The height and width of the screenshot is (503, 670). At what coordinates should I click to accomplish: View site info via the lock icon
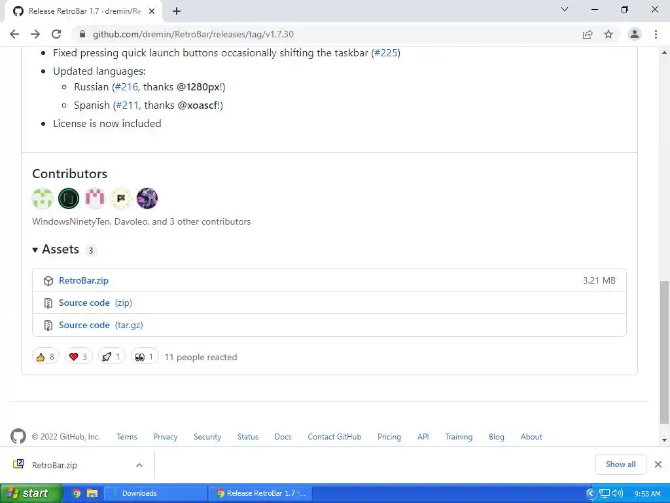83,34
